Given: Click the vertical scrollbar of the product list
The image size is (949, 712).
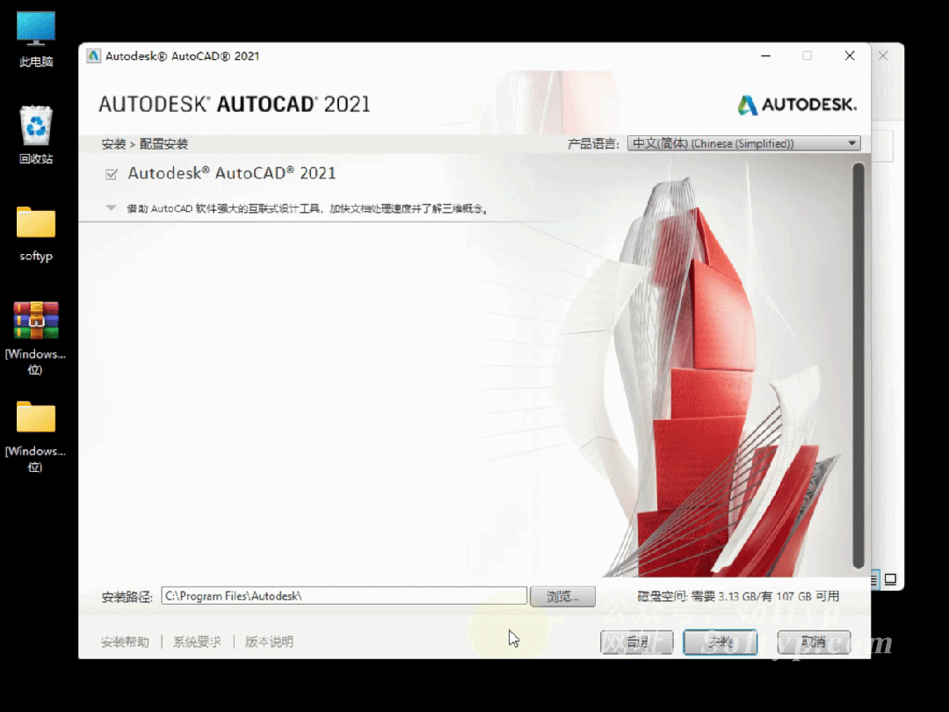Looking at the screenshot, I should 858,366.
